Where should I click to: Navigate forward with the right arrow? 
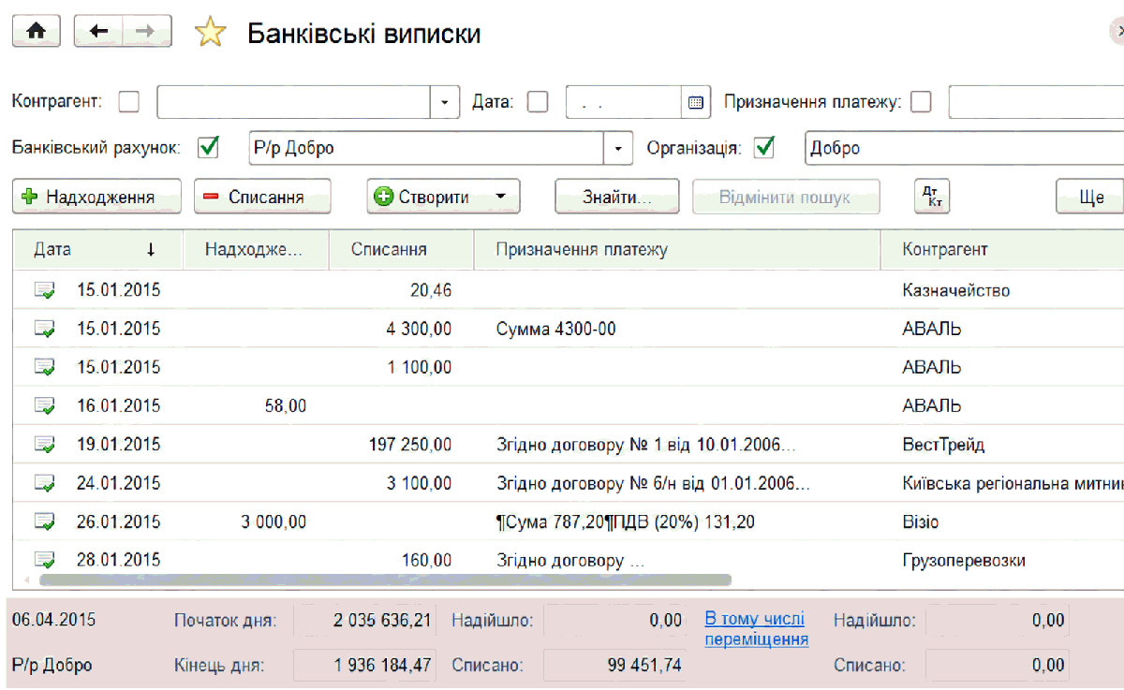coord(145,32)
